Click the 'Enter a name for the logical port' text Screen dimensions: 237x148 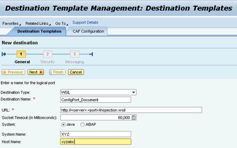click(28, 83)
